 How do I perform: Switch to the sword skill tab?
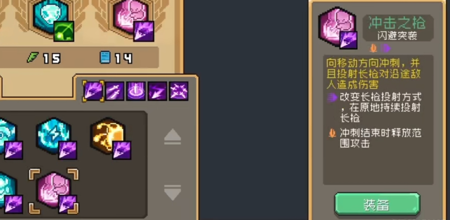pyautogui.click(x=115, y=91)
